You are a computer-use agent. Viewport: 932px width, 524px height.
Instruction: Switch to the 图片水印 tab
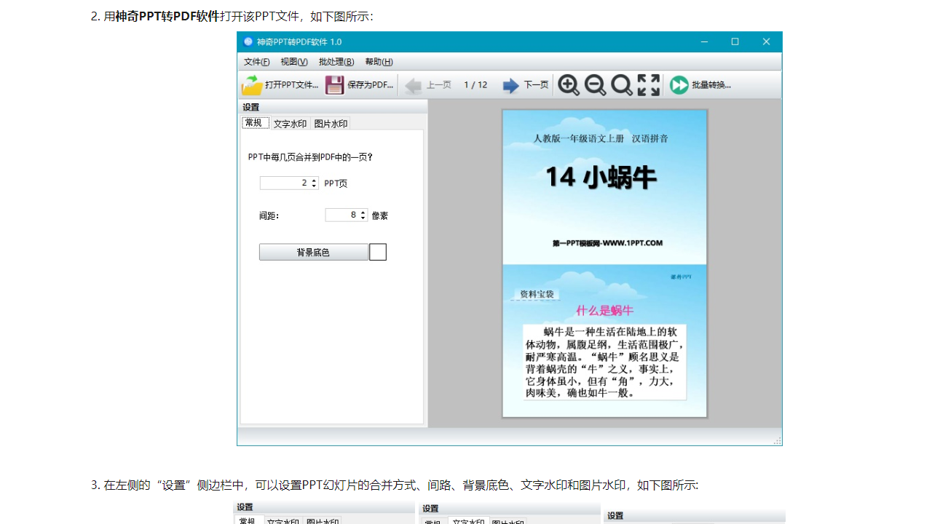tap(331, 123)
